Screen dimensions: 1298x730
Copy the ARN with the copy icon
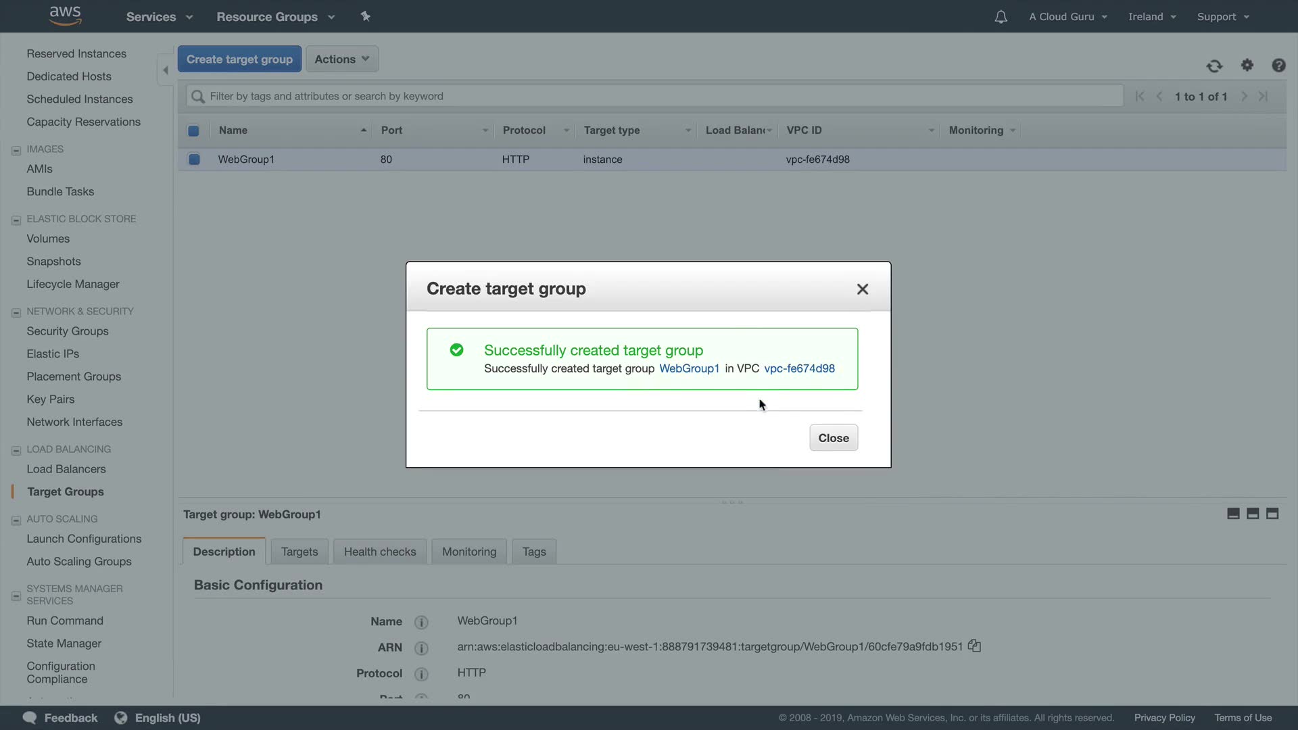[974, 646]
